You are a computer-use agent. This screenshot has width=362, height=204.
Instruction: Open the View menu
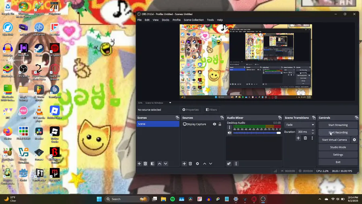tap(156, 20)
